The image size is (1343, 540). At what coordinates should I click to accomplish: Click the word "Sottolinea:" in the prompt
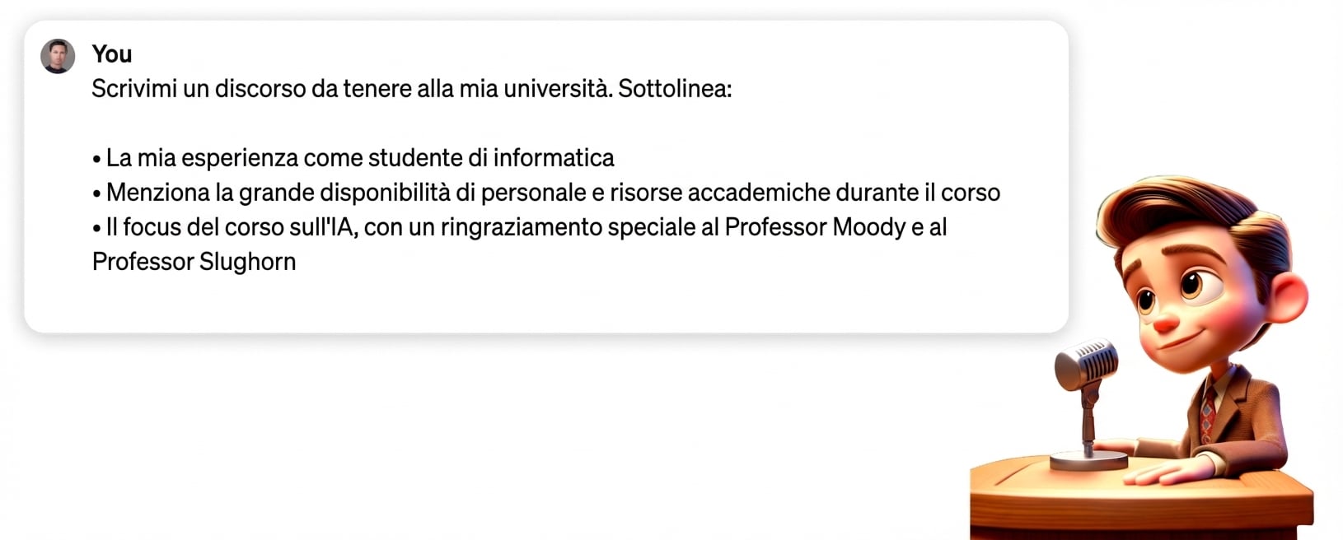(675, 89)
